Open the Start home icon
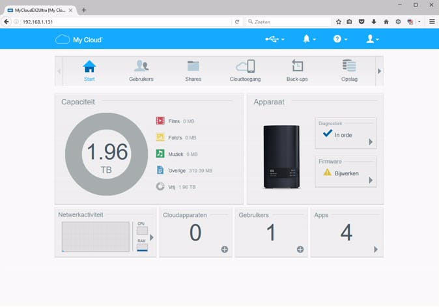Viewport: 439px width, 307px height. (89, 66)
